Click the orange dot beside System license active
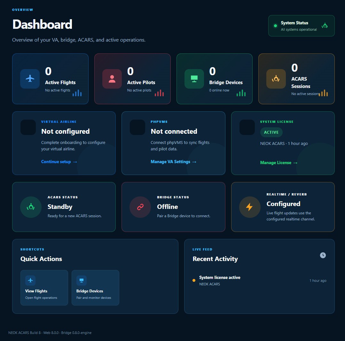The image size is (345, 341). coord(194,280)
